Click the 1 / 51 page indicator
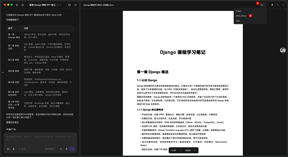The width and height of the screenshot is (288, 157). [174, 150]
